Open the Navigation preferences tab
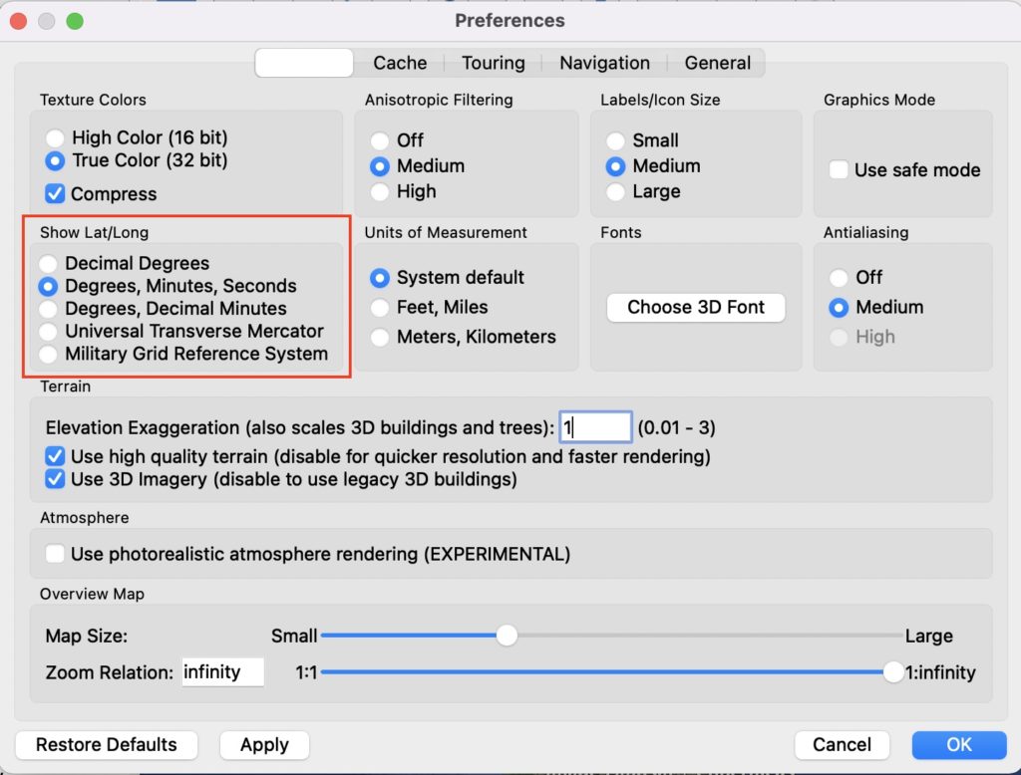 [602, 62]
